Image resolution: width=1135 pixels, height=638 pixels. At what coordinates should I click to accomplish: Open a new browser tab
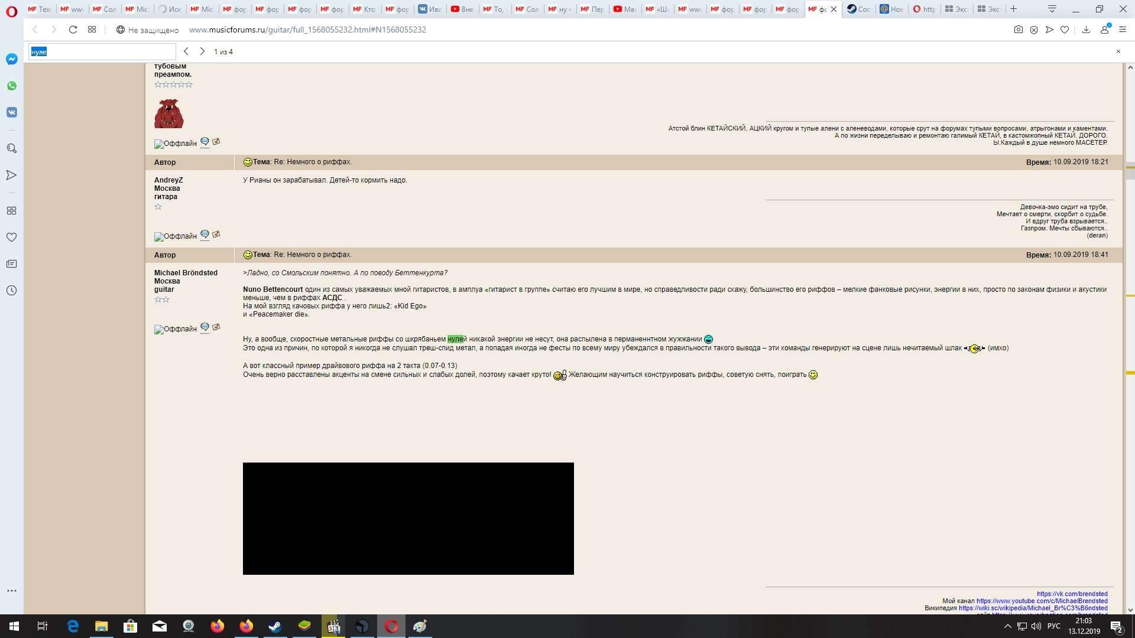point(1013,9)
